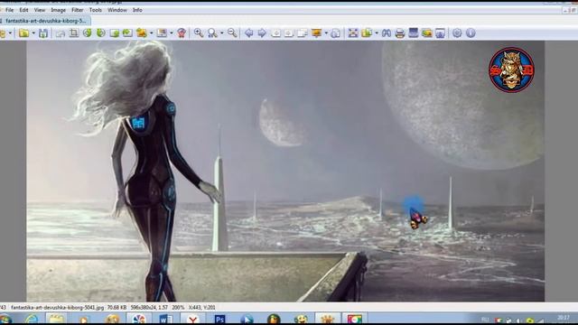Open the Edit menu
Screen dimensions: 578x325
[x=23, y=10]
